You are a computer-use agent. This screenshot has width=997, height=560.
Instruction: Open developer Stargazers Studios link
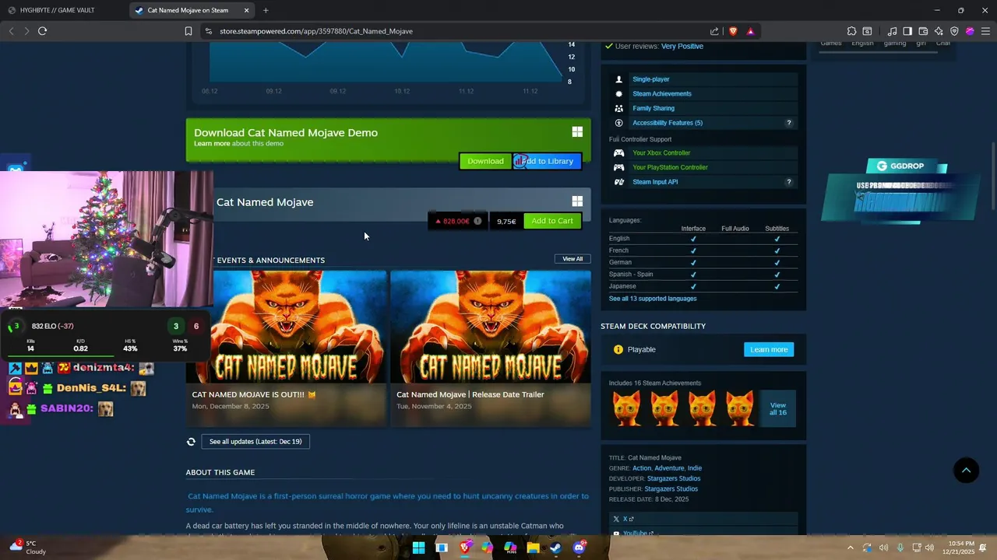674,478
